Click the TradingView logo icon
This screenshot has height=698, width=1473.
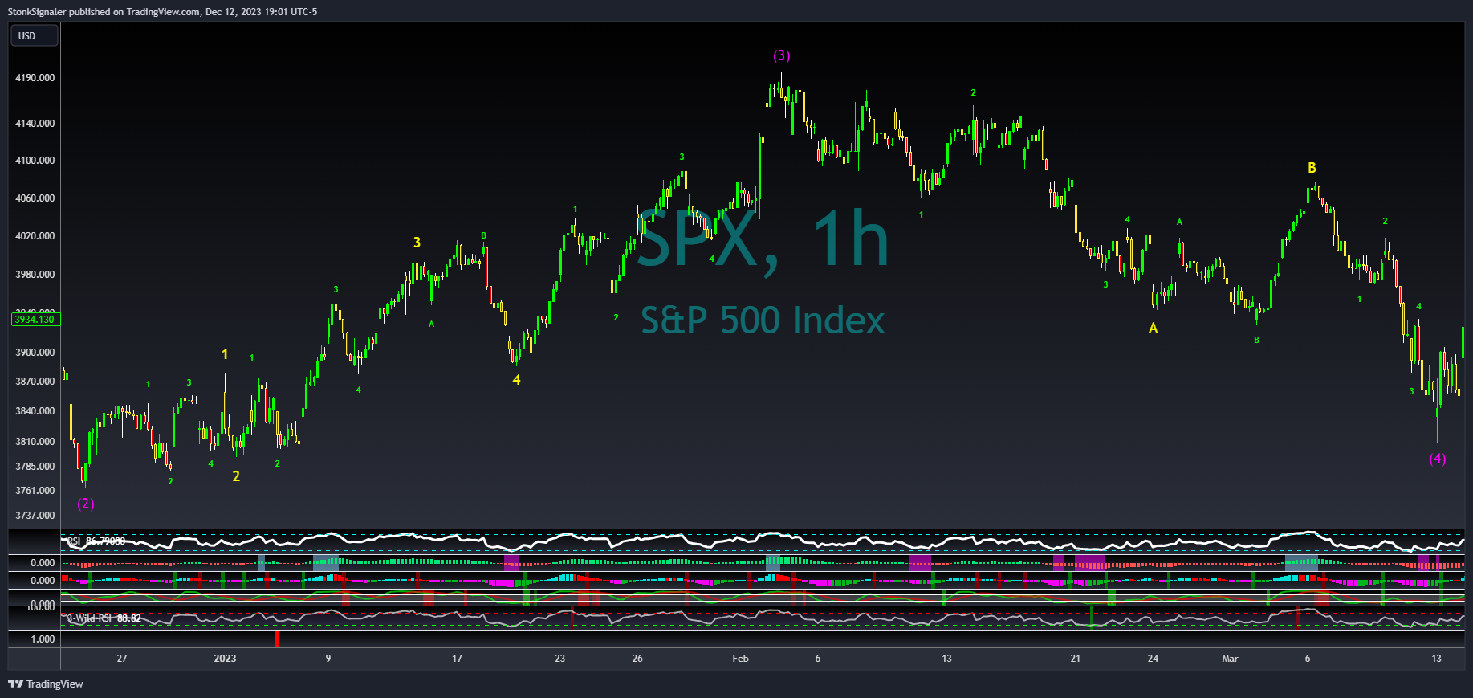point(15,684)
